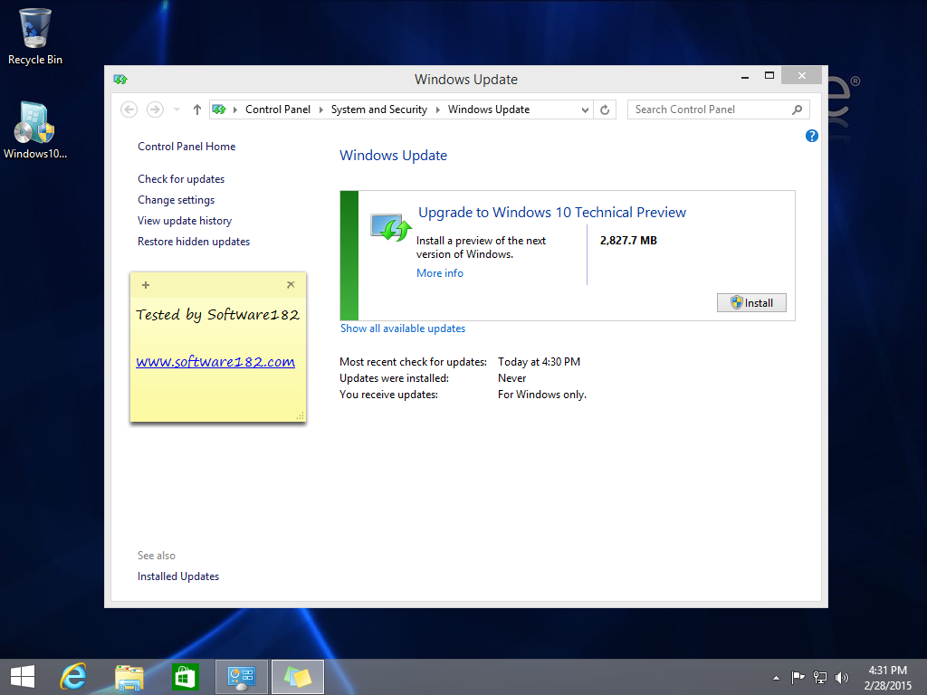Open volume speaker tray icon
This screenshot has height=695, width=927.
[841, 677]
